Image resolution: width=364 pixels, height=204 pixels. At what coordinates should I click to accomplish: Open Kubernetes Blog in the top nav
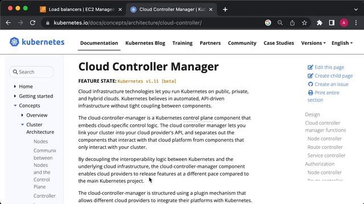pyautogui.click(x=146, y=43)
